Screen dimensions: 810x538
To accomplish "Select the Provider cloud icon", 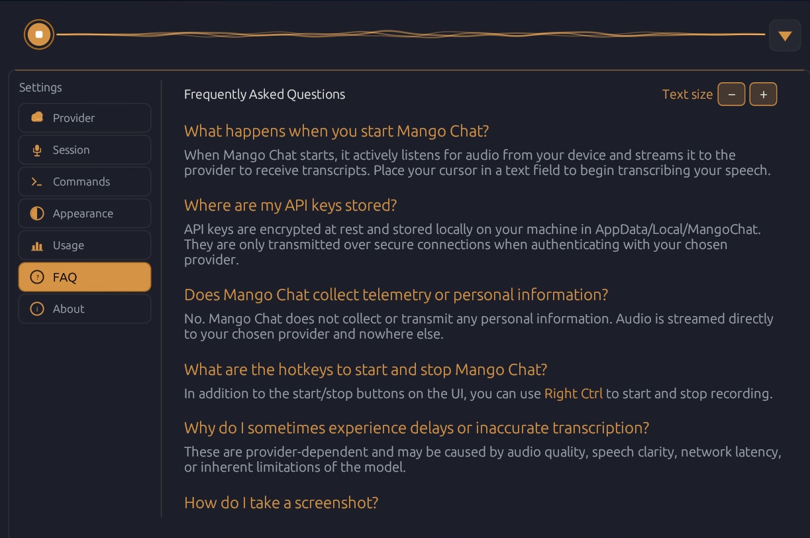I will [37, 118].
